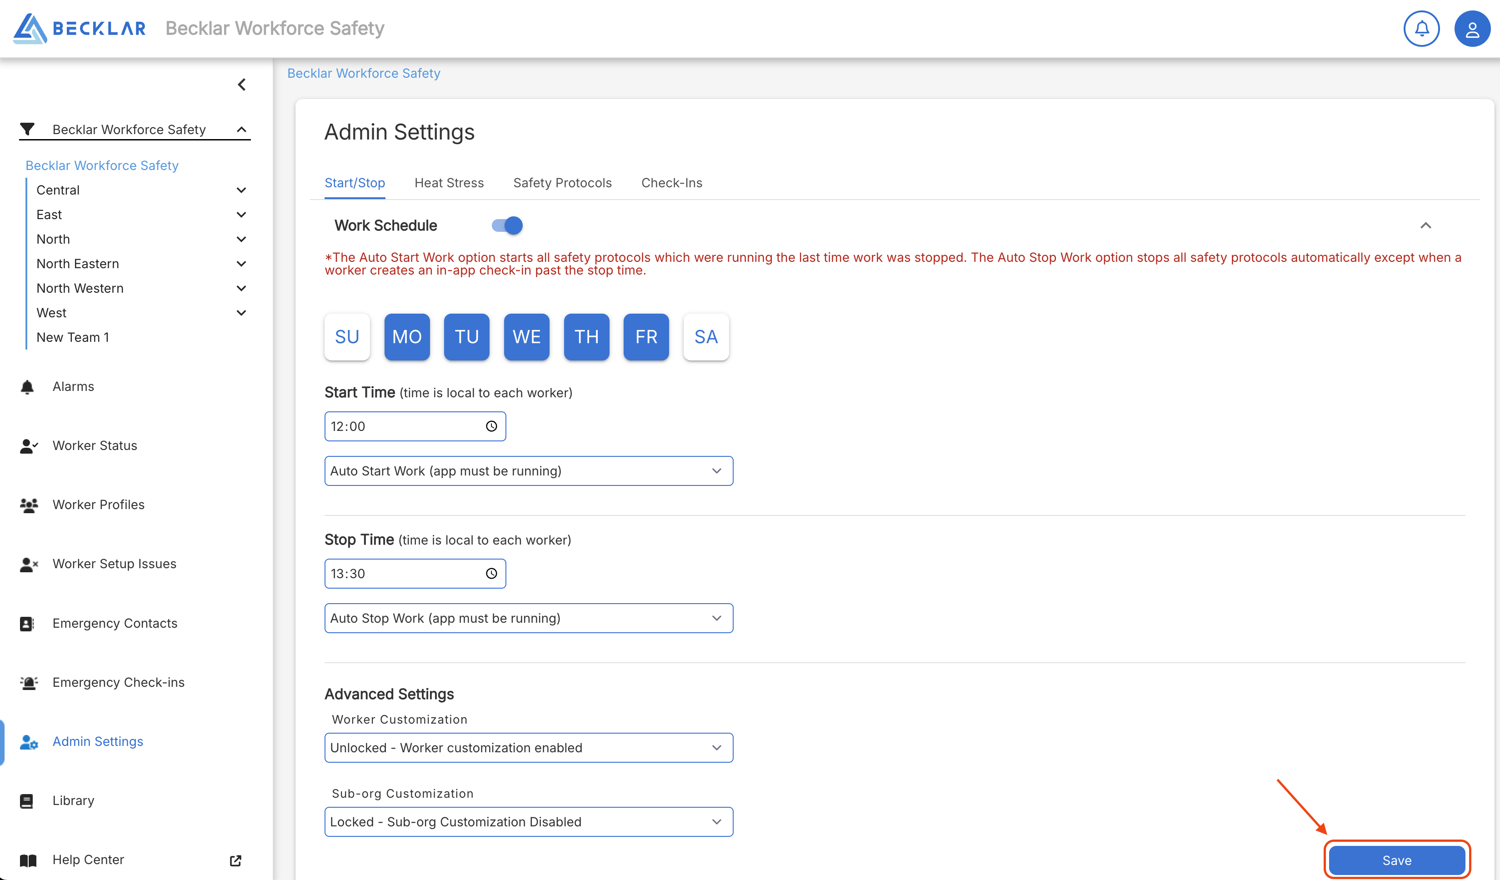Click the Becklar logo
Image resolution: width=1500 pixels, height=880 pixels.
(80, 29)
